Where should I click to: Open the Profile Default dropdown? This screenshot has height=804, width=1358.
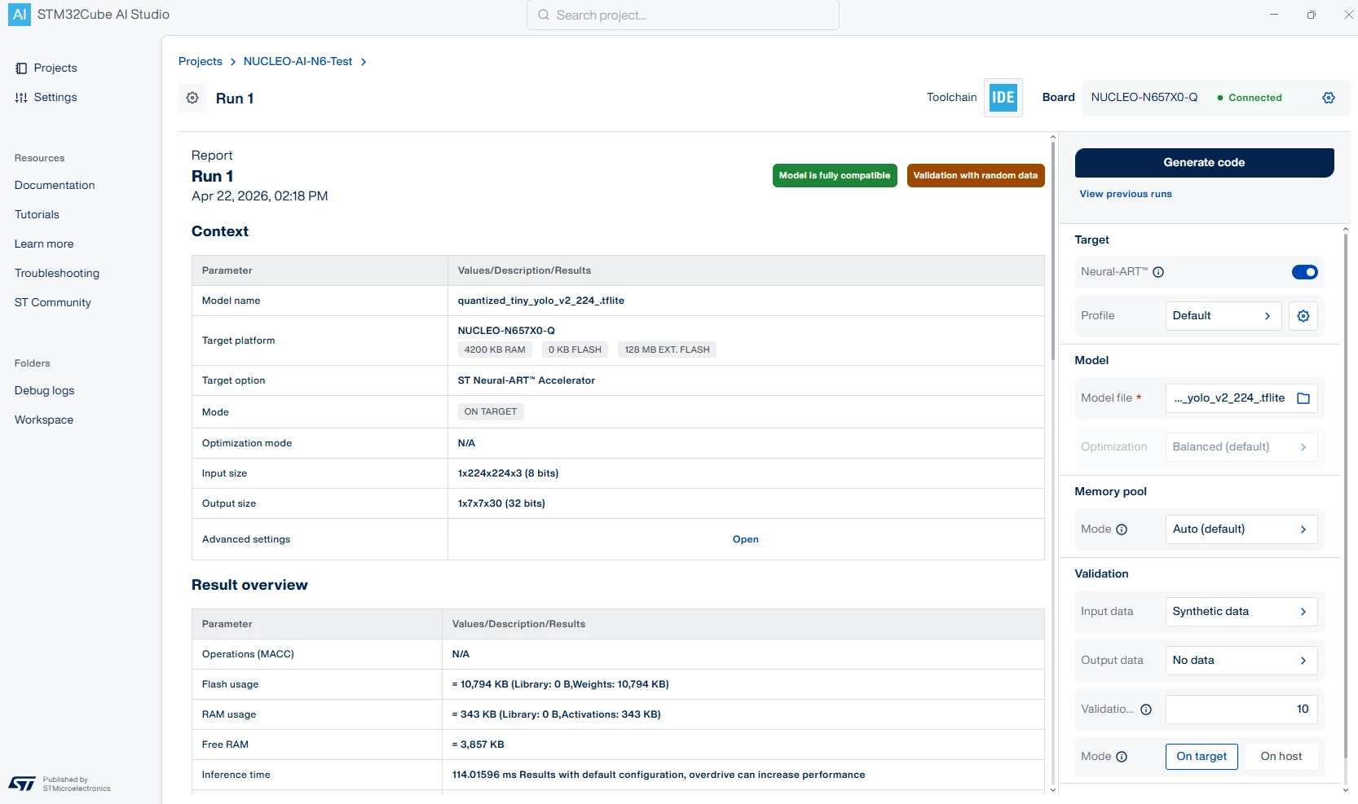(x=1224, y=316)
